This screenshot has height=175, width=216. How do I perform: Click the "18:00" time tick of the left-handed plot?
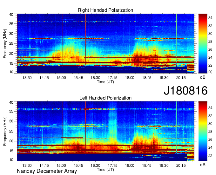(x=130, y=165)
